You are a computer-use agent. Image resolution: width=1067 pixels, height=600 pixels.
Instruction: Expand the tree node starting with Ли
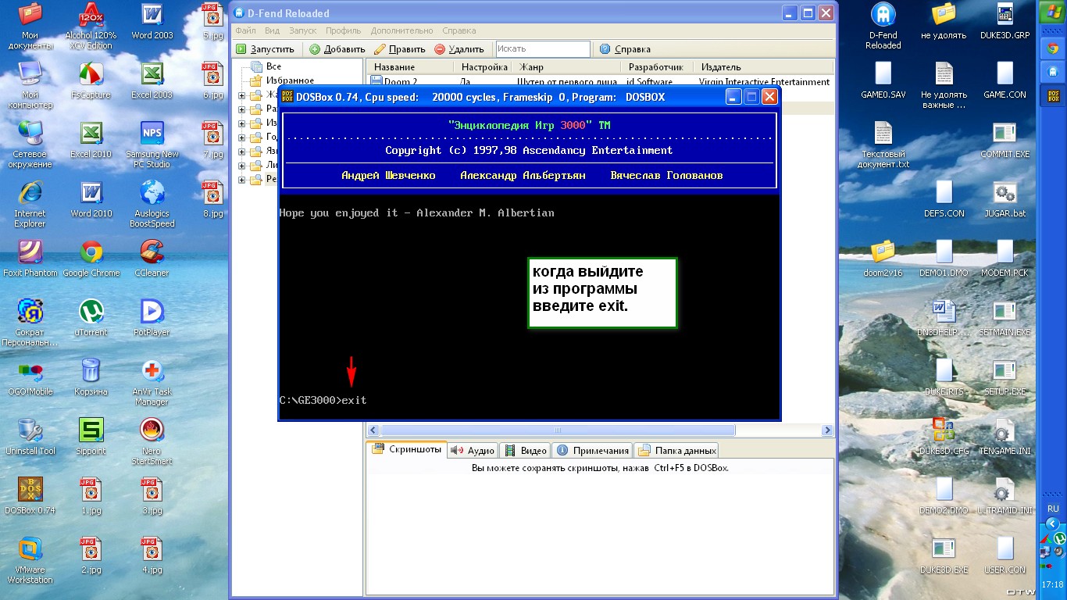(x=242, y=166)
